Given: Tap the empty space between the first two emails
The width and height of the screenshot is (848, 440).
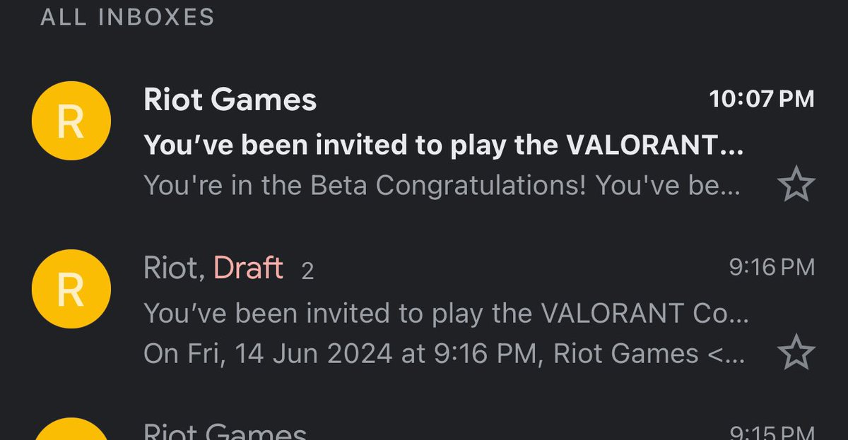Looking at the screenshot, I should 424,227.
